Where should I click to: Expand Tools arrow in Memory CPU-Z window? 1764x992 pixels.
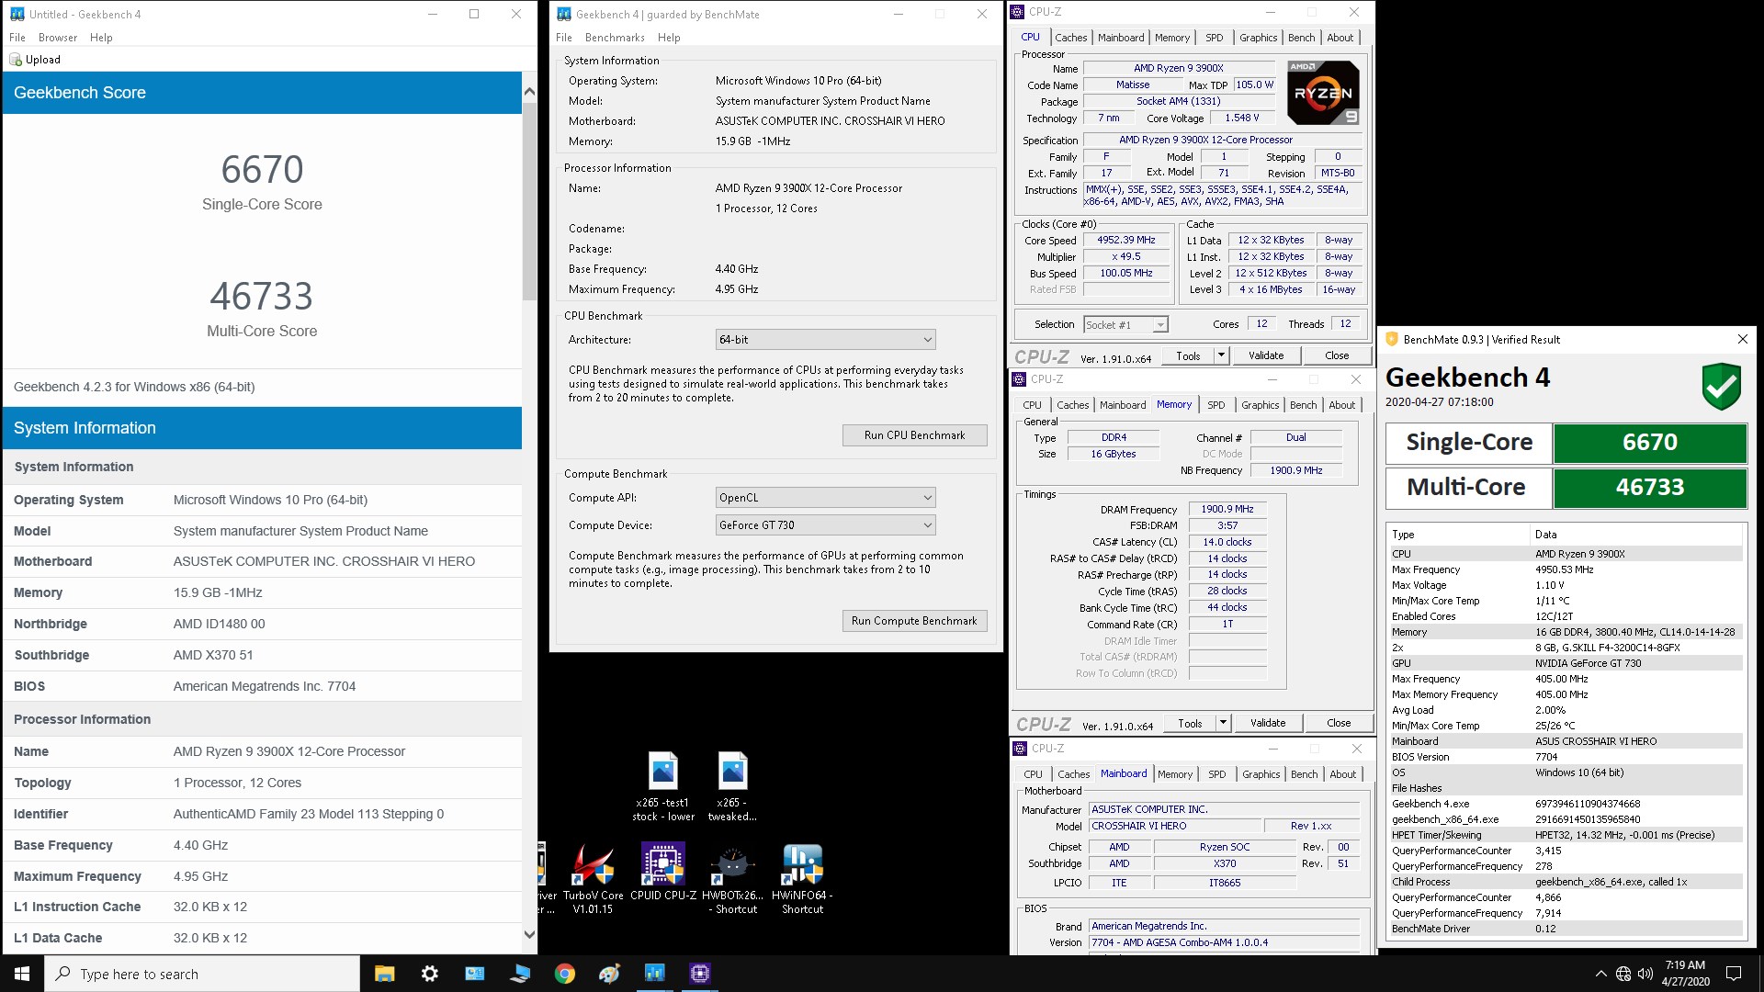click(x=1223, y=723)
